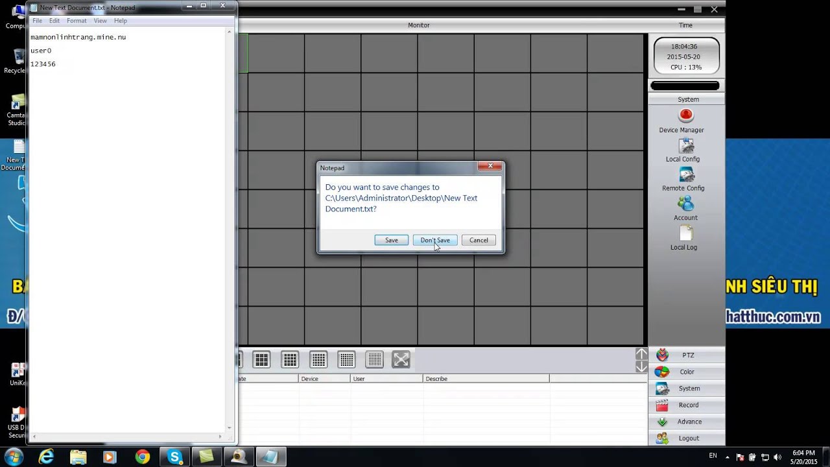The width and height of the screenshot is (830, 467).
Task: Open UniKey desktop shortcut
Action: click(x=17, y=374)
